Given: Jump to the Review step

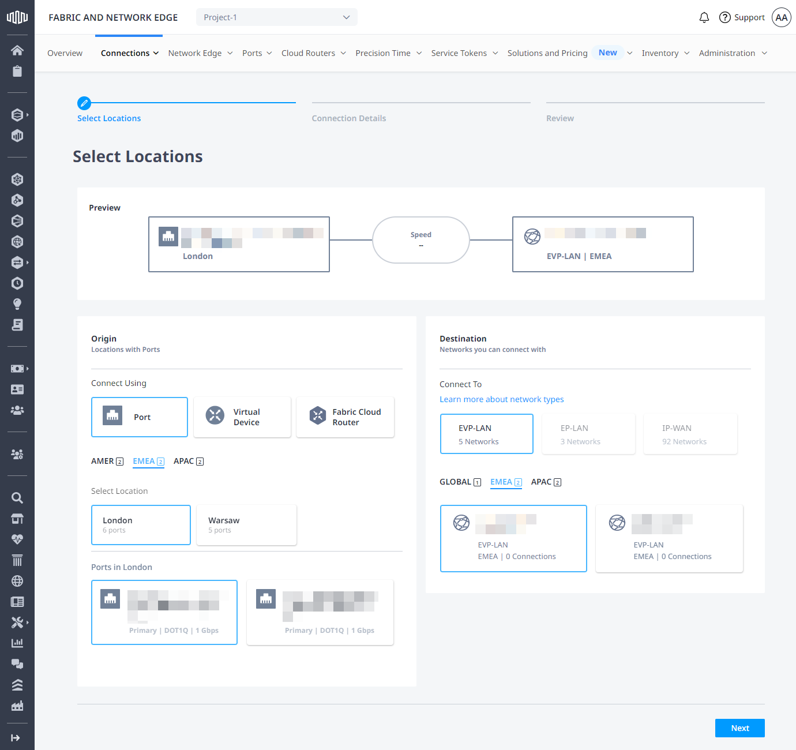Looking at the screenshot, I should [560, 118].
